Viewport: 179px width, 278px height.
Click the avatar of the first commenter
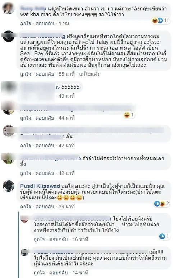9,9
